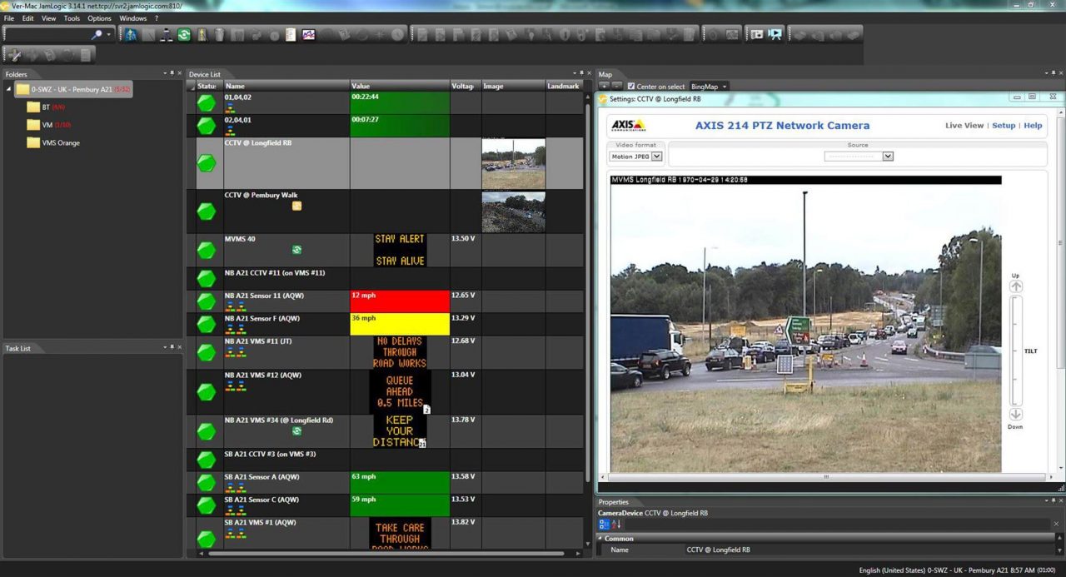The width and height of the screenshot is (1066, 577).
Task: Sort by the Value column header
Action: [x=400, y=86]
